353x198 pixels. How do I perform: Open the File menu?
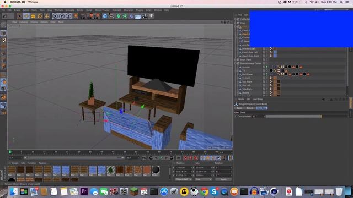(3, 10)
